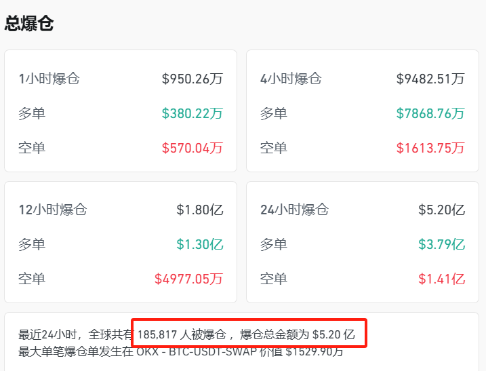Click the 185,817 人被爆仓 summary text

(184, 334)
